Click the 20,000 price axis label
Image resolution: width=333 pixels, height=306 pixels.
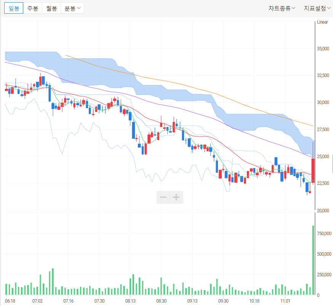(323, 210)
